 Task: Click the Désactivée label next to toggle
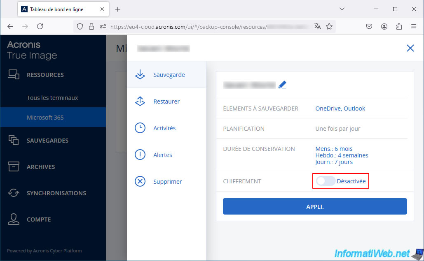point(351,181)
